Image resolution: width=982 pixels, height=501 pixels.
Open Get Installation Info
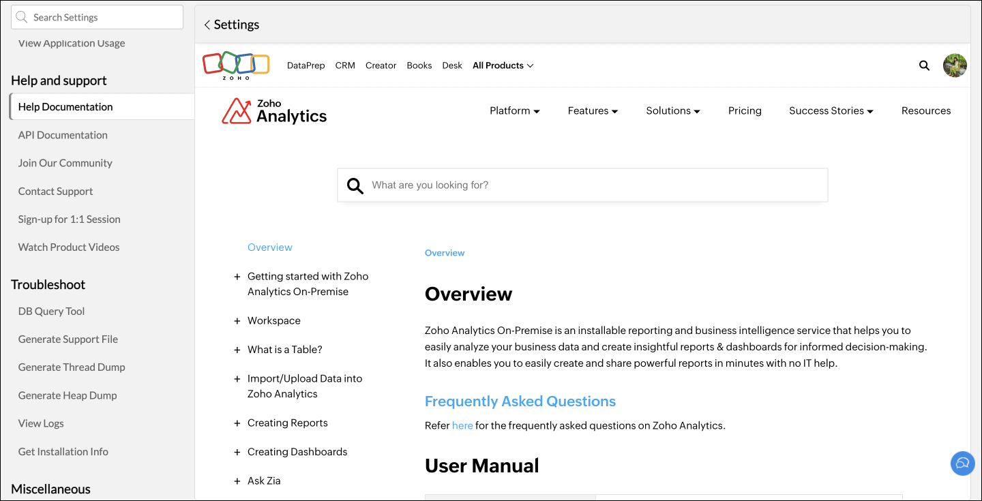click(63, 452)
